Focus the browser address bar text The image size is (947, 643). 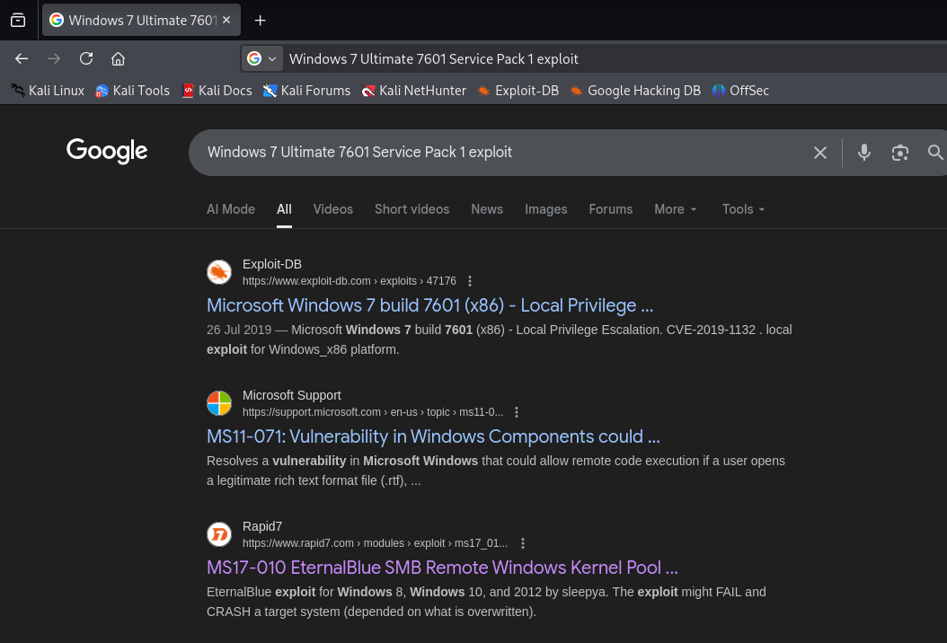tap(434, 58)
